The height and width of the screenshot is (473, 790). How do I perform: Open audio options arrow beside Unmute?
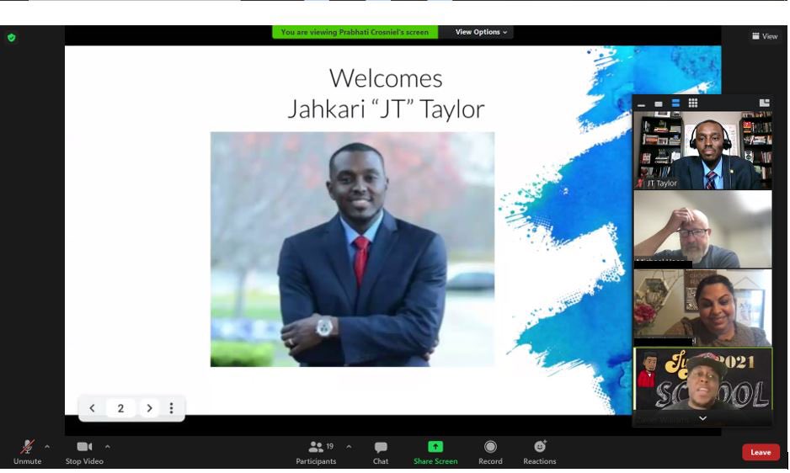[x=47, y=447]
